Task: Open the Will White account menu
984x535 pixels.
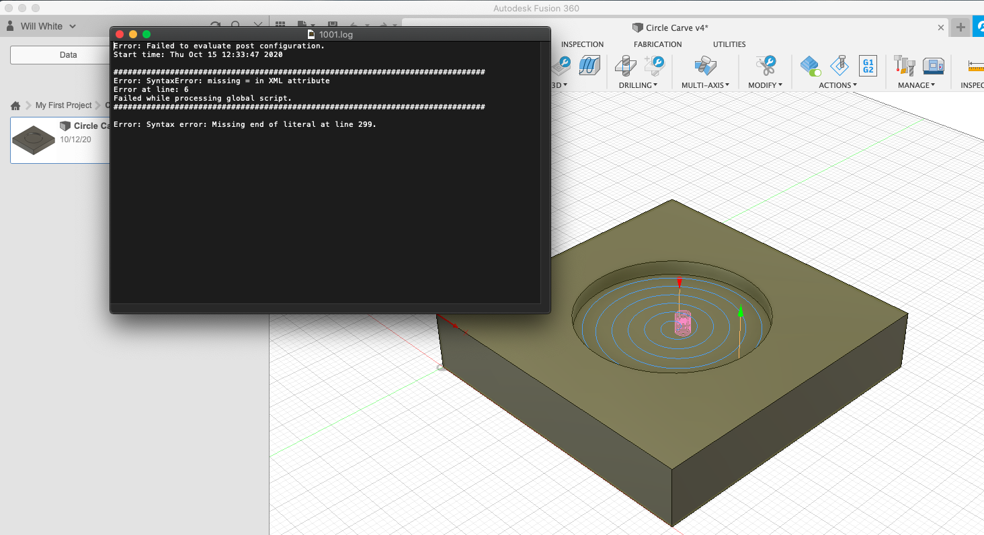Action: (x=42, y=26)
